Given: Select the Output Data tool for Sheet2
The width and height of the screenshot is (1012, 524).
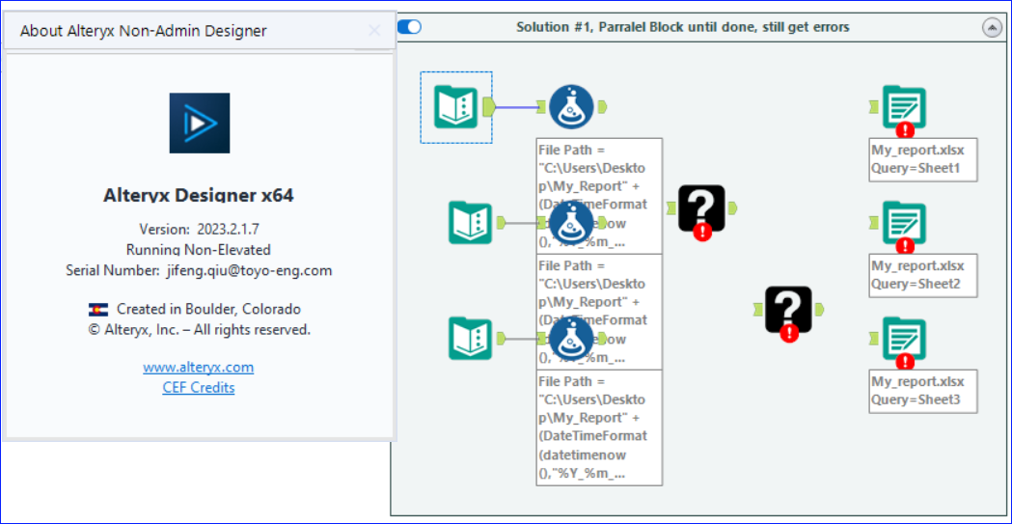Looking at the screenshot, I should [x=904, y=224].
